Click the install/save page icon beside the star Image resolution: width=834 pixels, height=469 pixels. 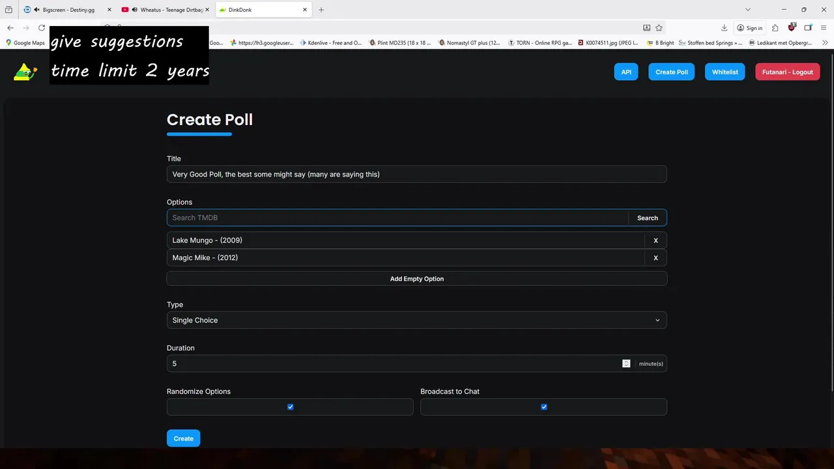(x=646, y=28)
